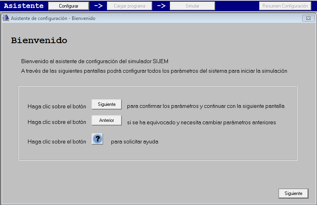This screenshot has width=317, height=205.
Task: Close the Asistente de configuración window
Action: tap(308, 18)
